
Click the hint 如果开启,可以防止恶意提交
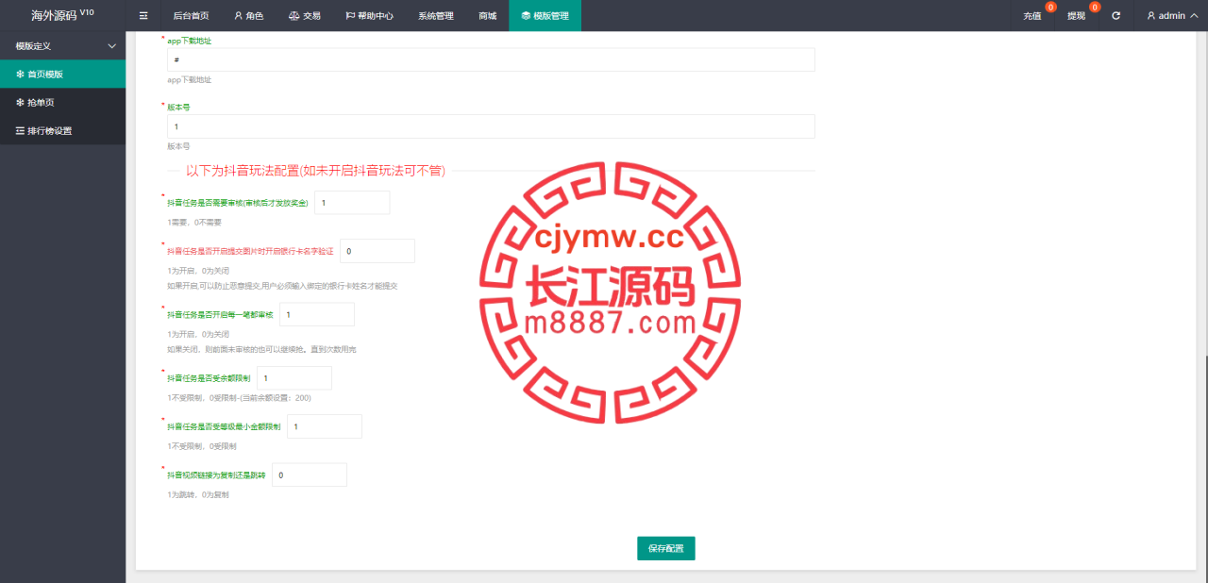tap(282, 285)
